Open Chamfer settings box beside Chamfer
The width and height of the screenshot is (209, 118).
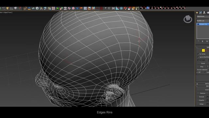[208, 100]
